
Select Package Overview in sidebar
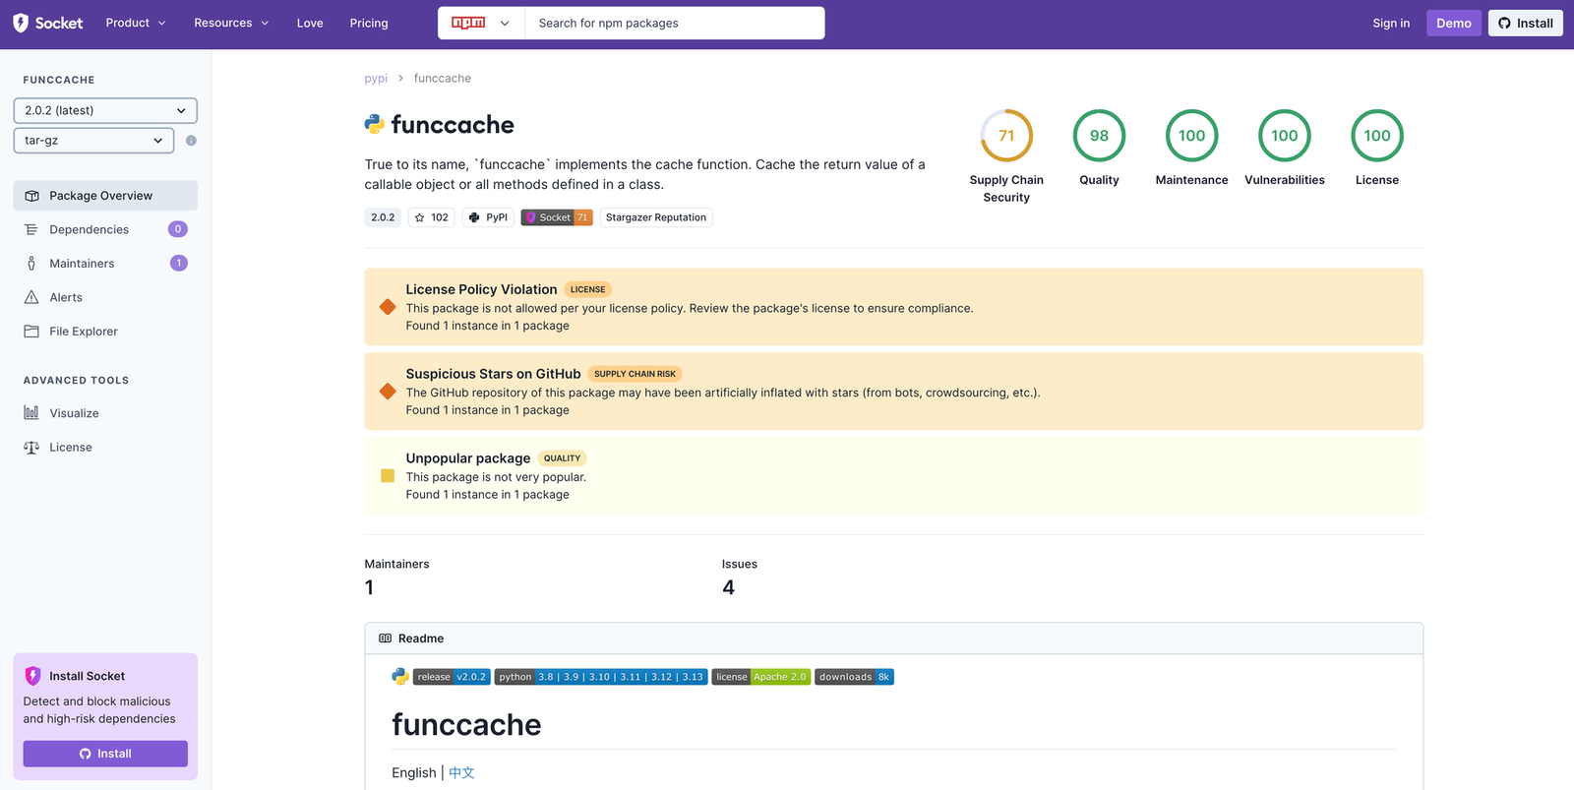pyautogui.click(x=105, y=196)
